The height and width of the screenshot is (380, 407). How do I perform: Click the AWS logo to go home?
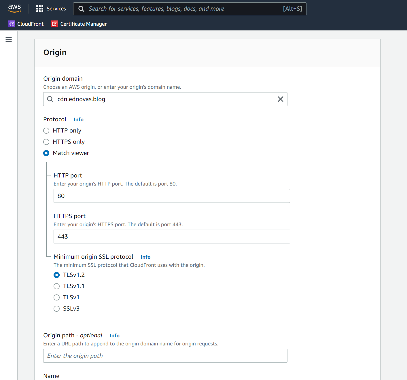(14, 9)
